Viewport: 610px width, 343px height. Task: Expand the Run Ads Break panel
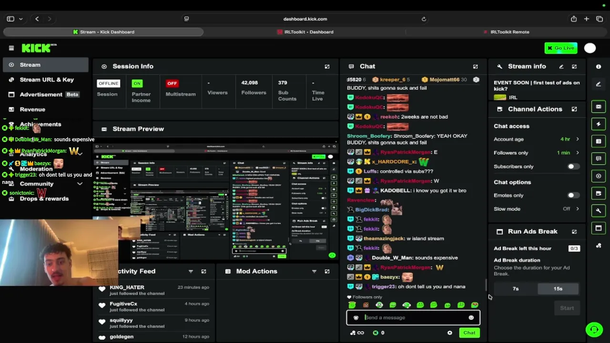[x=574, y=232]
